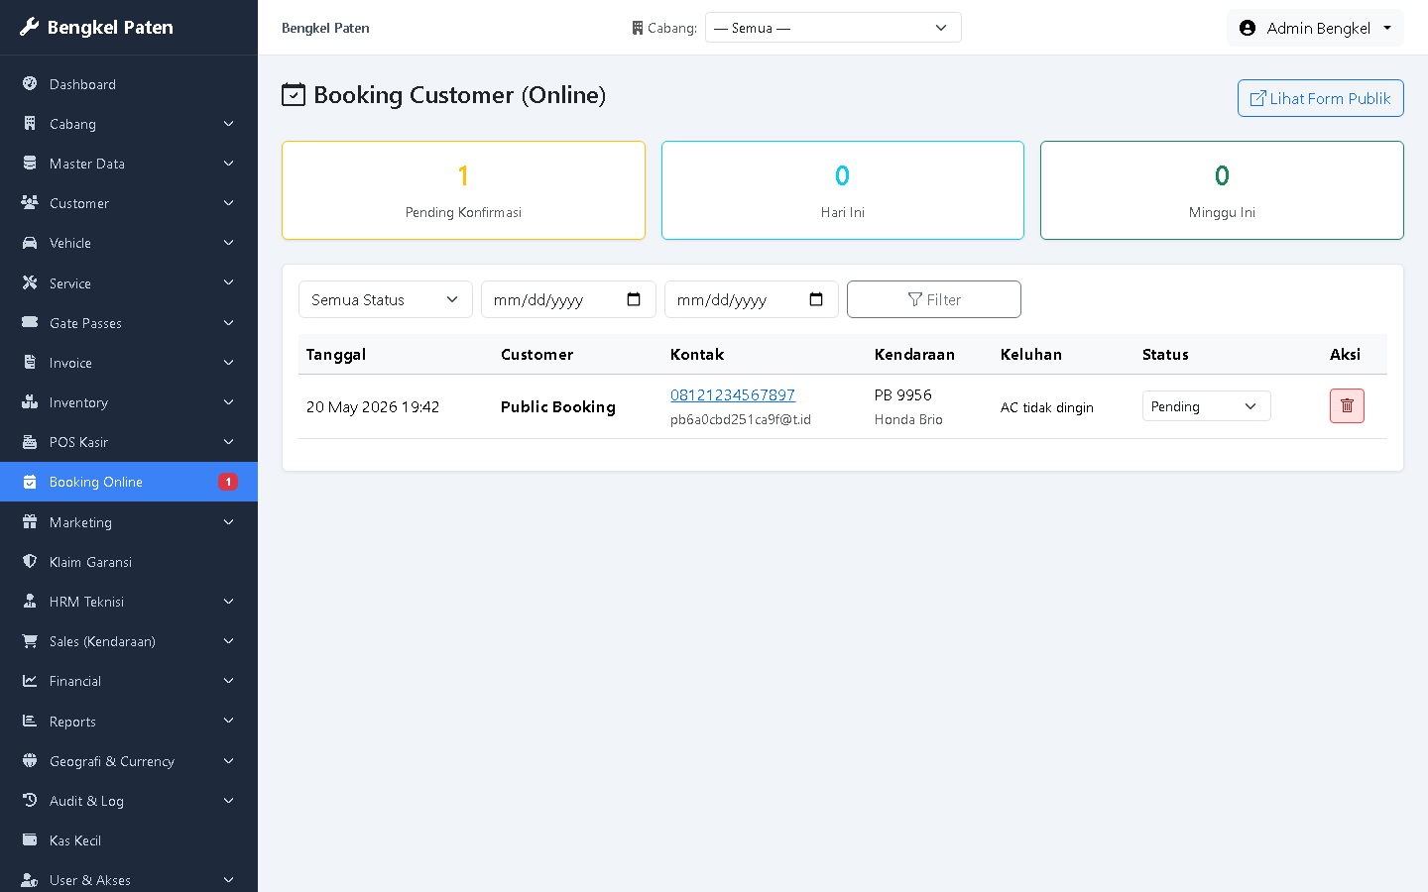Expand the Master Data sidebar chevron
The image size is (1428, 892).
229,164
